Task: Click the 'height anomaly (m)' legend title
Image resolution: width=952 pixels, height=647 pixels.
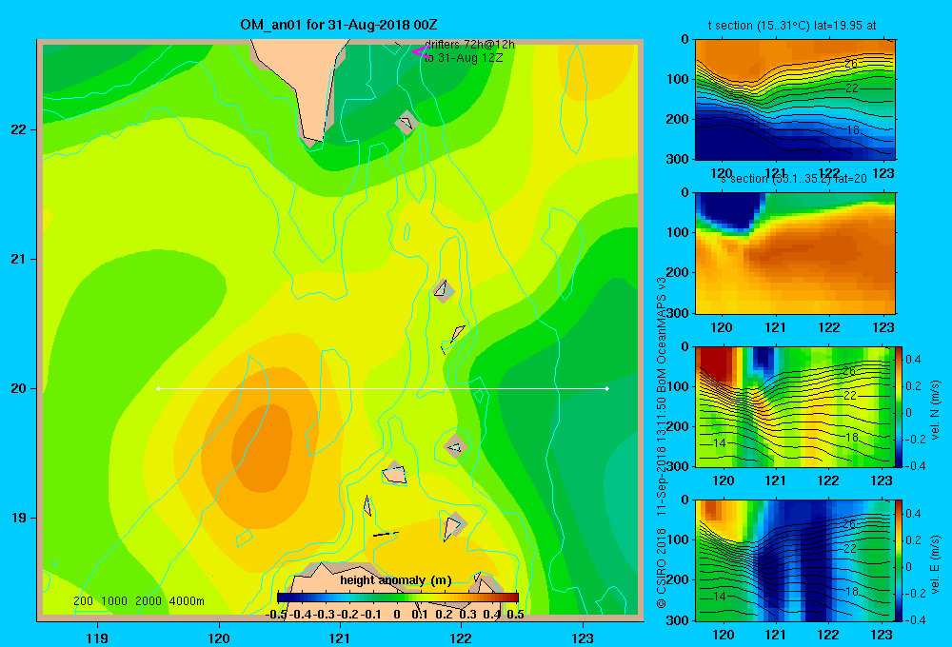Action: tap(396, 580)
